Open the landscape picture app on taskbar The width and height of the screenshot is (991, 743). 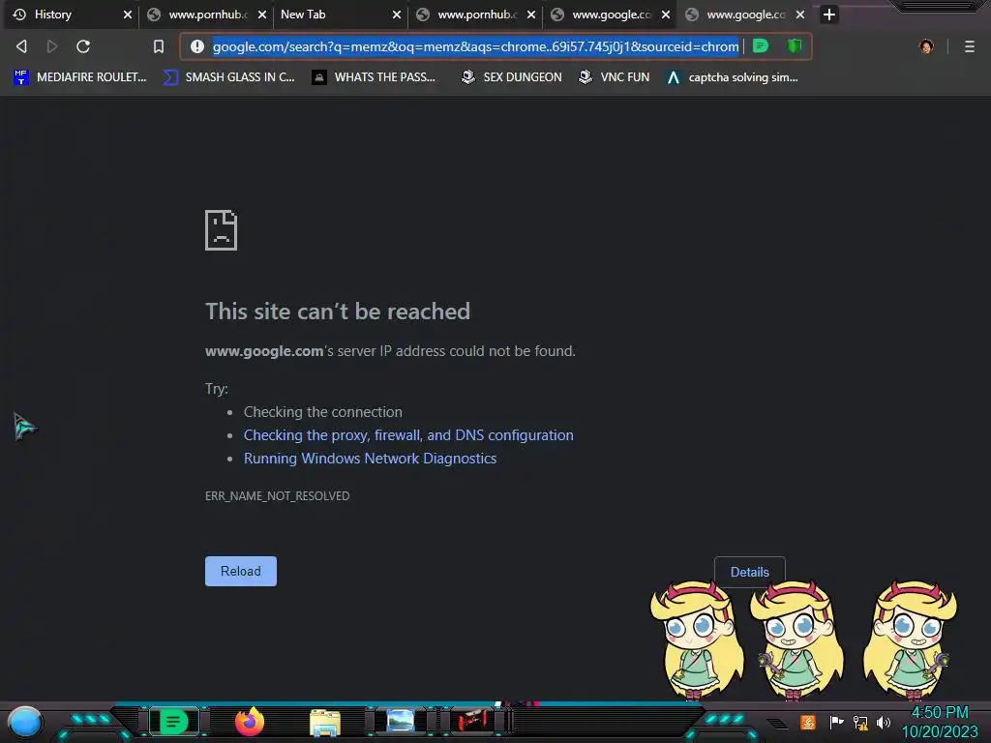[x=400, y=721]
